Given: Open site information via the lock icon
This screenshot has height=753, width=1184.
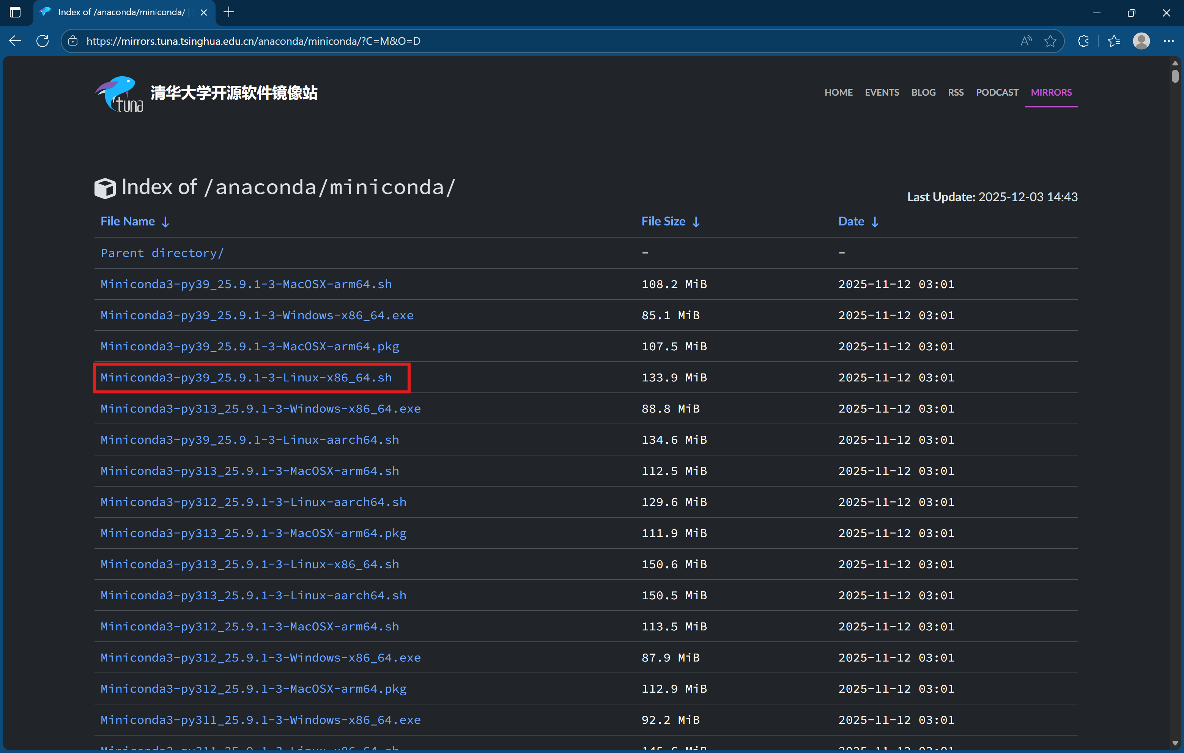Looking at the screenshot, I should click(x=73, y=41).
